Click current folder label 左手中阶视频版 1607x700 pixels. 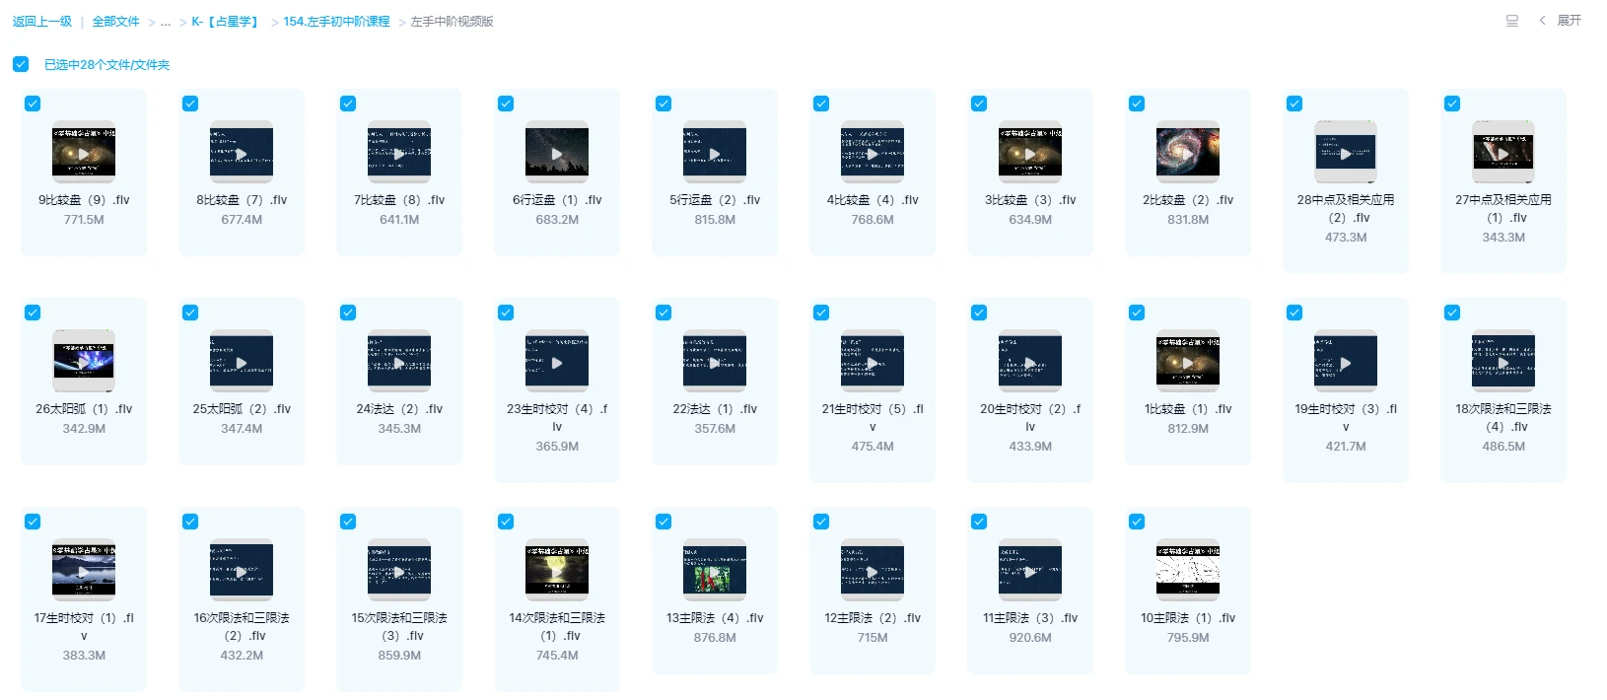pos(452,21)
